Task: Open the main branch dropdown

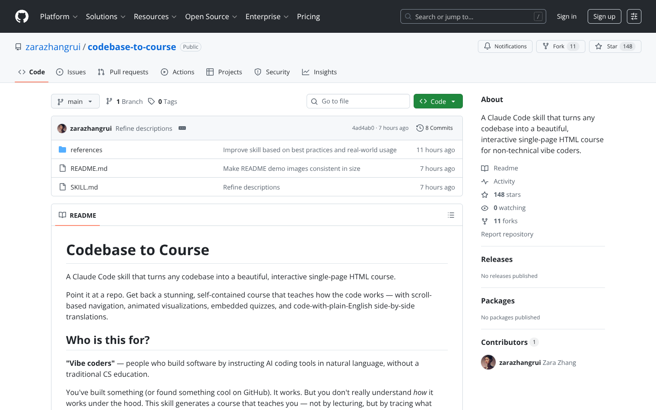Action: click(75, 101)
